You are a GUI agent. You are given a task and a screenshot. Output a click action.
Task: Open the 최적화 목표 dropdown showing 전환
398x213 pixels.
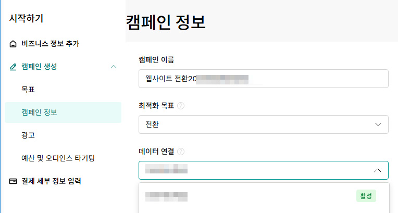[x=264, y=124]
